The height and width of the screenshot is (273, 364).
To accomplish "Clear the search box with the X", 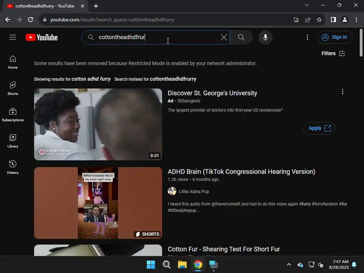I will coord(224,37).
